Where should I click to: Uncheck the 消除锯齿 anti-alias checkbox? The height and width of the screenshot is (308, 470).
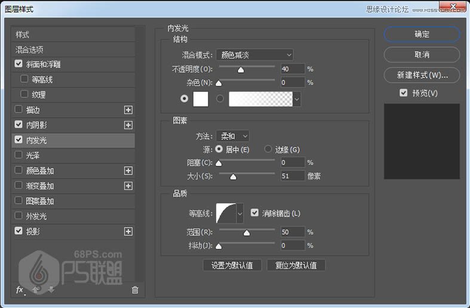pyautogui.click(x=255, y=213)
